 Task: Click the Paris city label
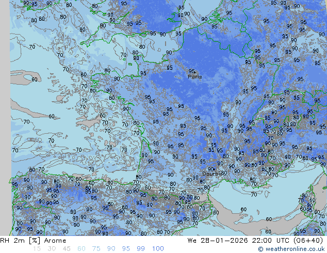(x=195, y=77)
